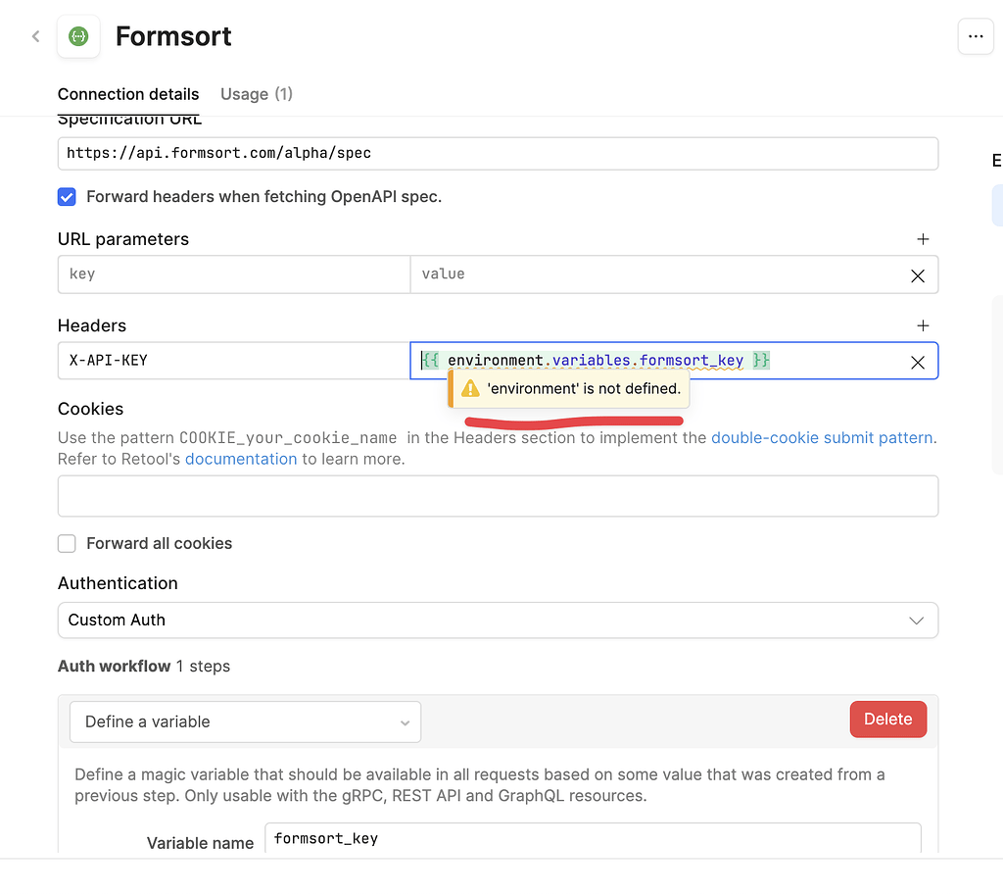Enable the Forward all cookies option

coord(67,543)
